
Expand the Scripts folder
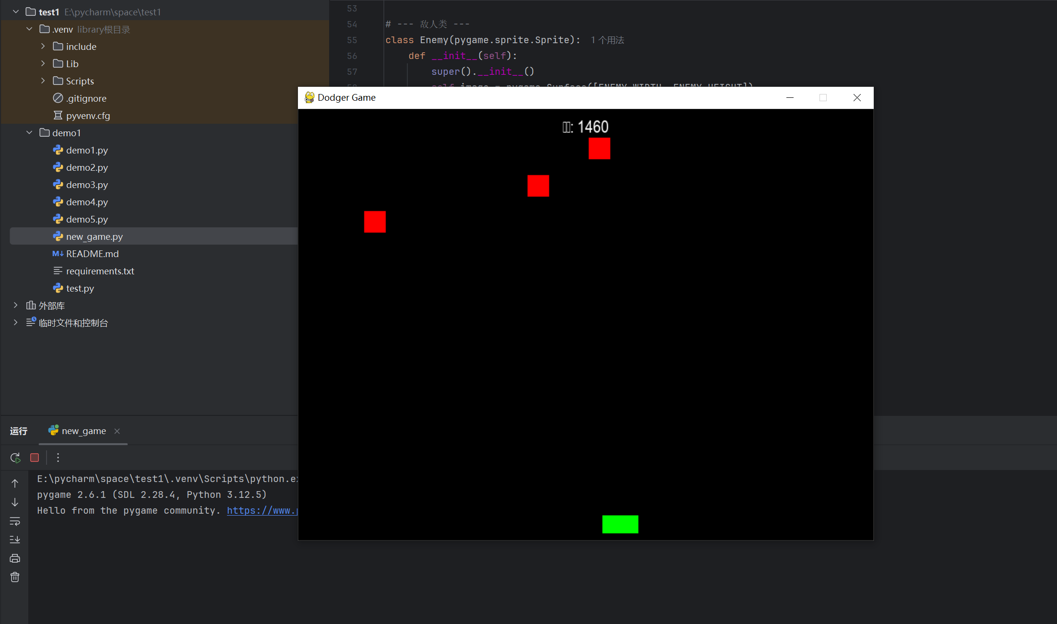[43, 81]
